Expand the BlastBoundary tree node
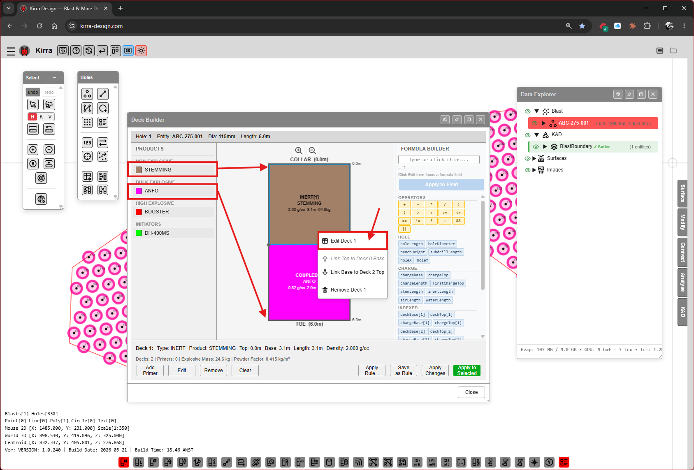The image size is (694, 470). tap(545, 146)
